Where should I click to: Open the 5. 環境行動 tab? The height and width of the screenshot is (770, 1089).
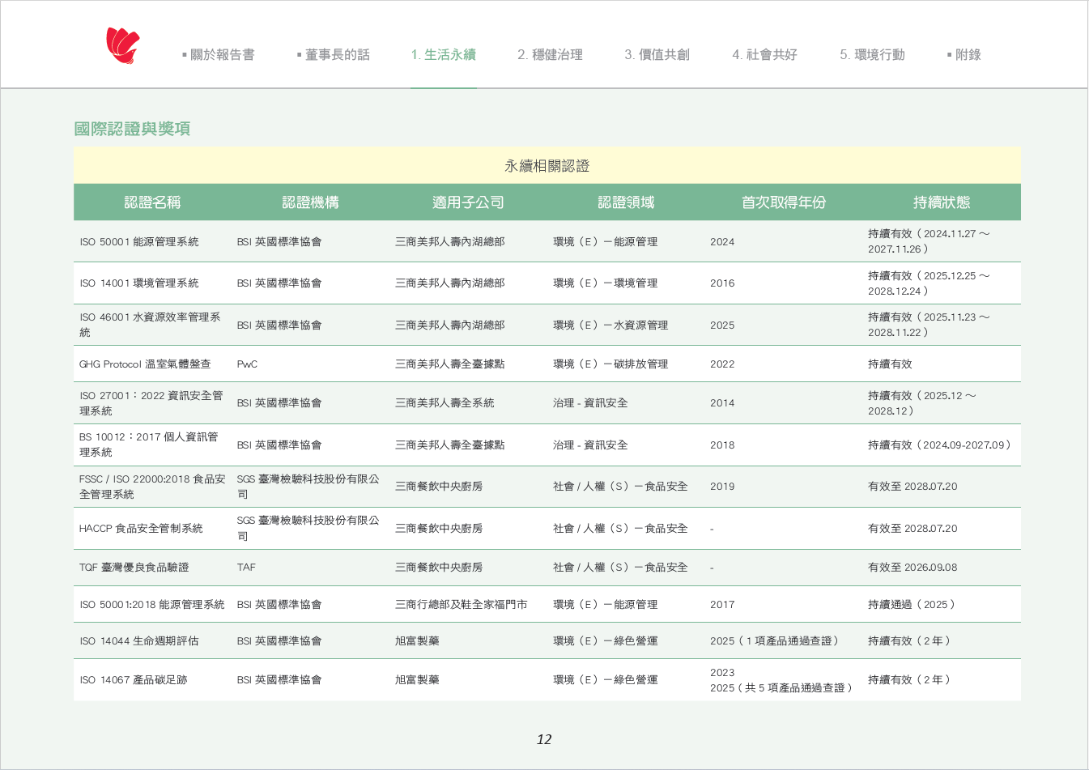[872, 54]
